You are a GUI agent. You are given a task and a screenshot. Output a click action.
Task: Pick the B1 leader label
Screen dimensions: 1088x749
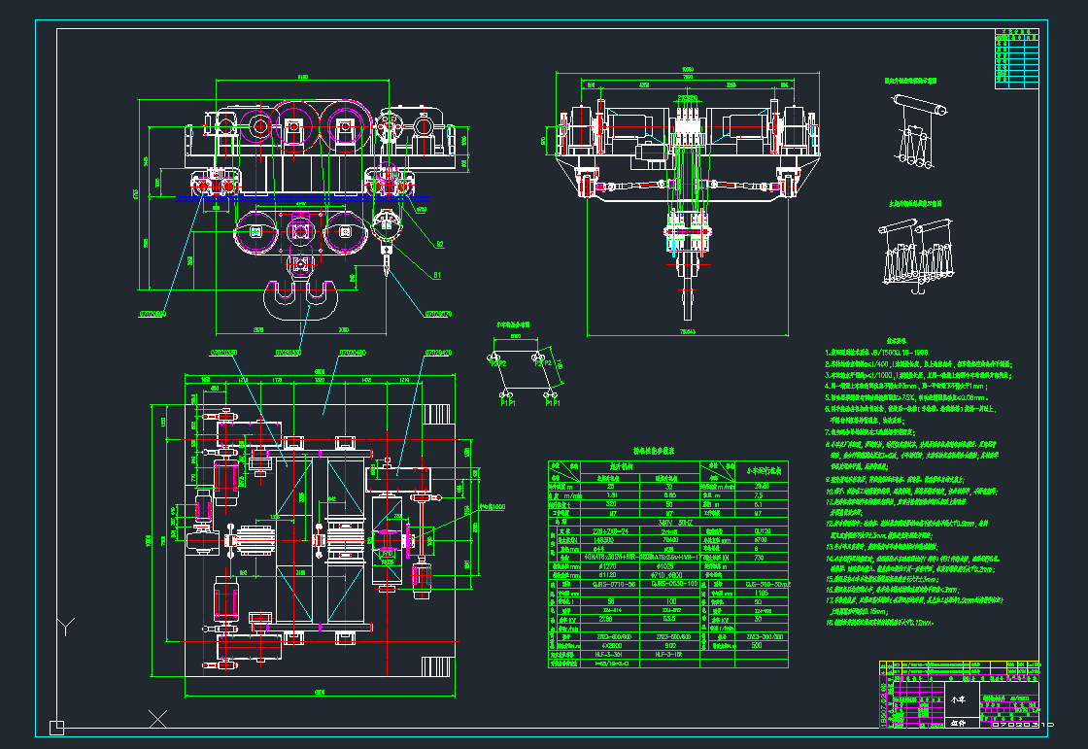point(437,275)
